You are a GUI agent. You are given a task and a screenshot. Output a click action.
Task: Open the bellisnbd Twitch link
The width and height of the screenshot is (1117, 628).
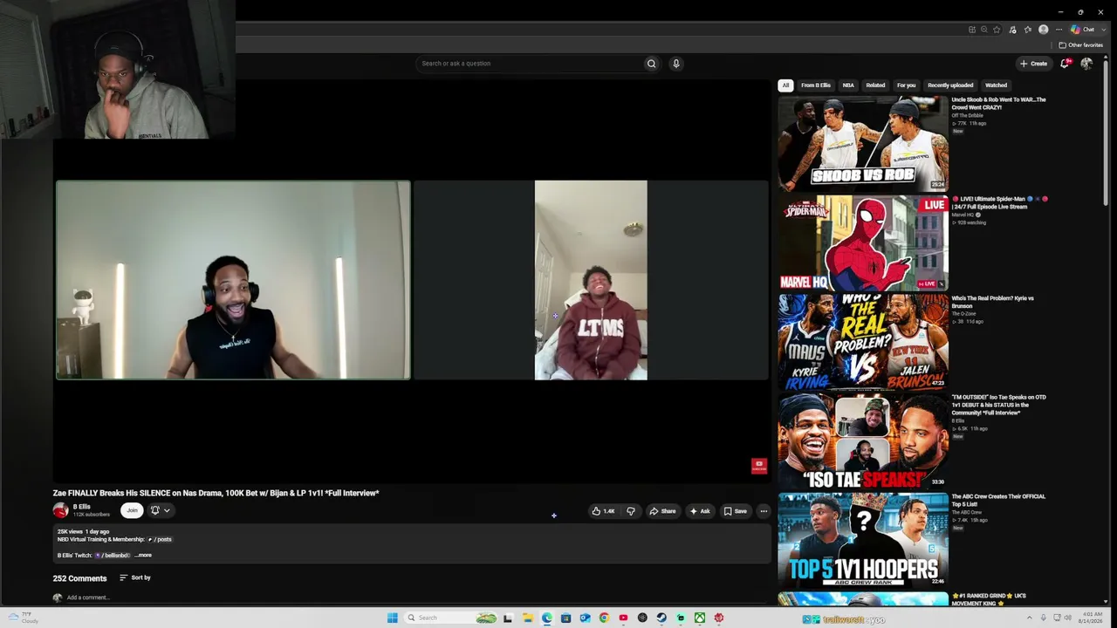pyautogui.click(x=113, y=556)
